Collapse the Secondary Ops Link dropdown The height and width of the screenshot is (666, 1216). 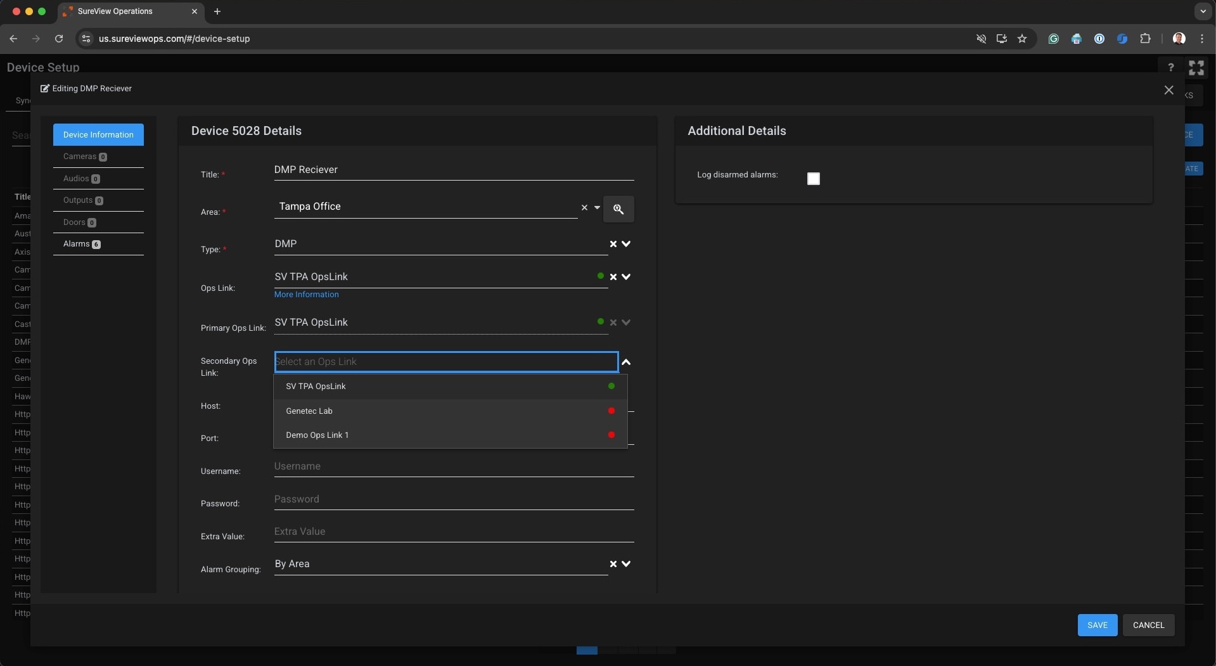point(626,362)
